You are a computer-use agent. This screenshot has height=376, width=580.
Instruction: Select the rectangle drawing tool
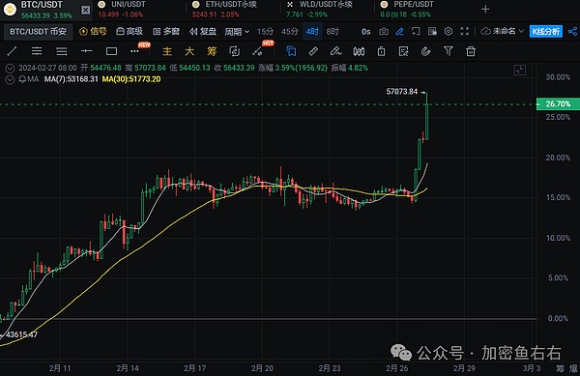point(111,51)
